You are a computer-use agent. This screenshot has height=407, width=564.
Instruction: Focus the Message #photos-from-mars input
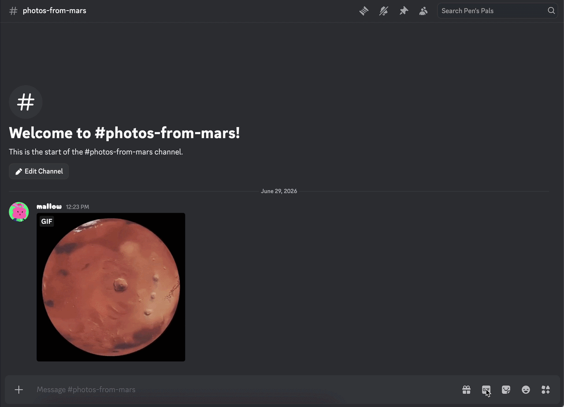point(245,389)
